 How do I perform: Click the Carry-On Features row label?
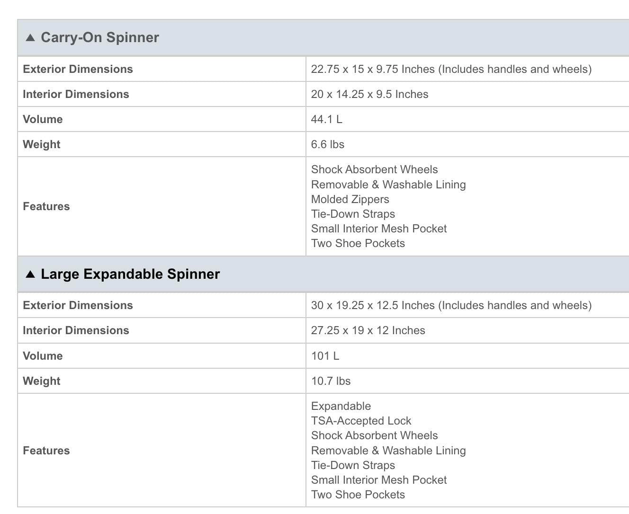46,206
